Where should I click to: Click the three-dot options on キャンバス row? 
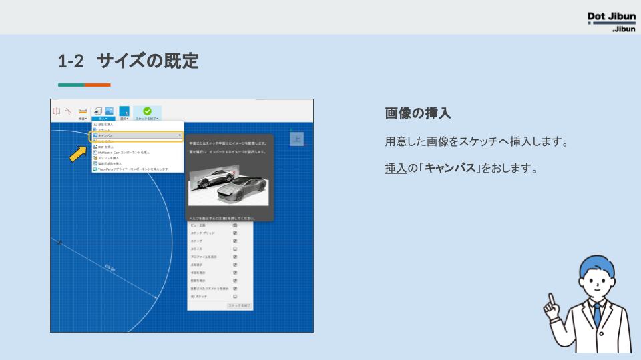pyautogui.click(x=180, y=135)
